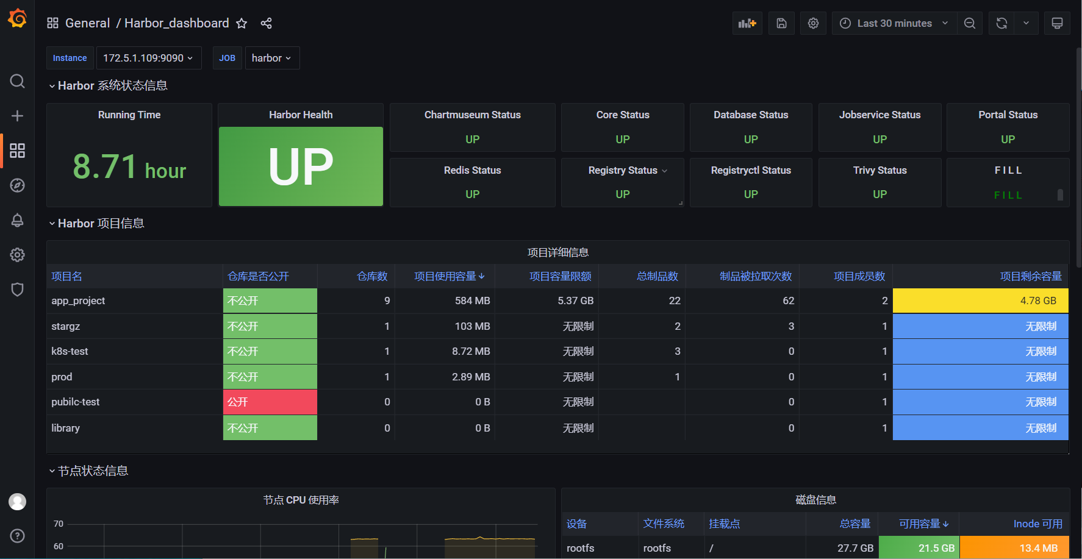
Task: Open the Grafana home logo
Action: [x=17, y=18]
